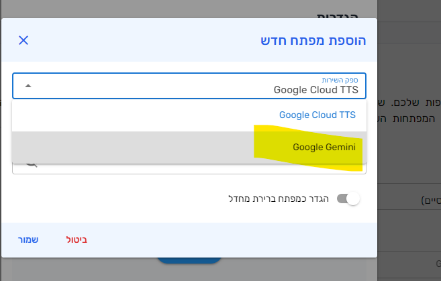Viewport: 441px width, 281px height.
Task: Click the dimmed table row ending with סיים)
Action: pyautogui.click(x=409, y=200)
